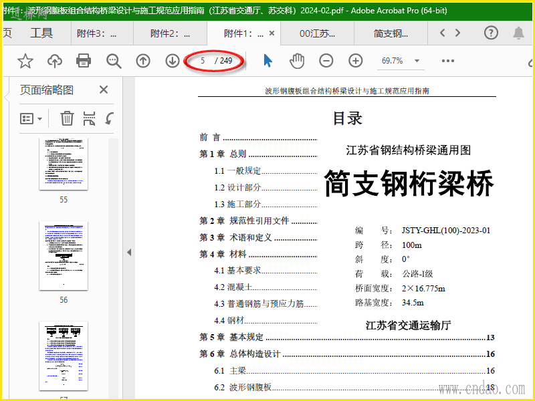Viewport: 535px width, 401px height.
Task: Open the thumbnail options dropdown menu
Action: [31, 119]
